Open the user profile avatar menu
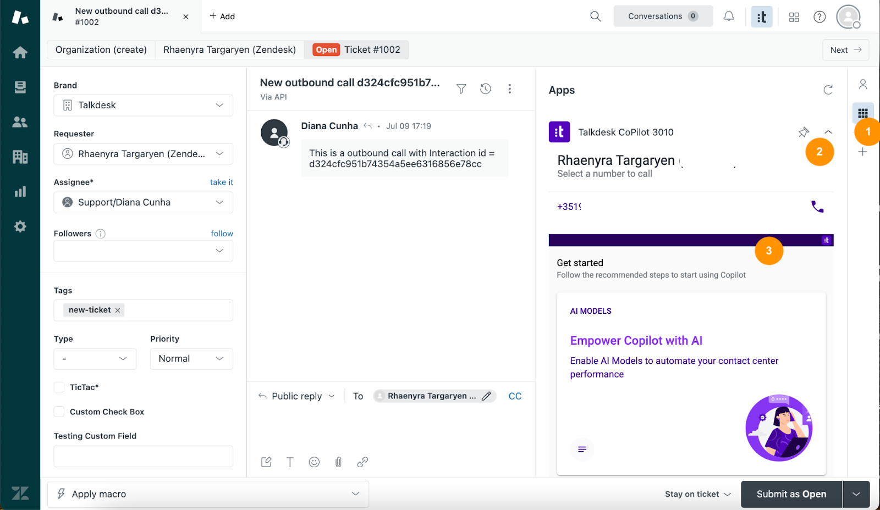Viewport: 880px width, 510px height. tap(849, 16)
